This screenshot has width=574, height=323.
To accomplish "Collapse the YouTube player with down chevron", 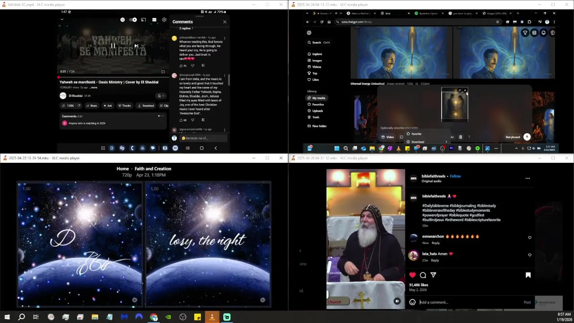I will tap(62, 19).
